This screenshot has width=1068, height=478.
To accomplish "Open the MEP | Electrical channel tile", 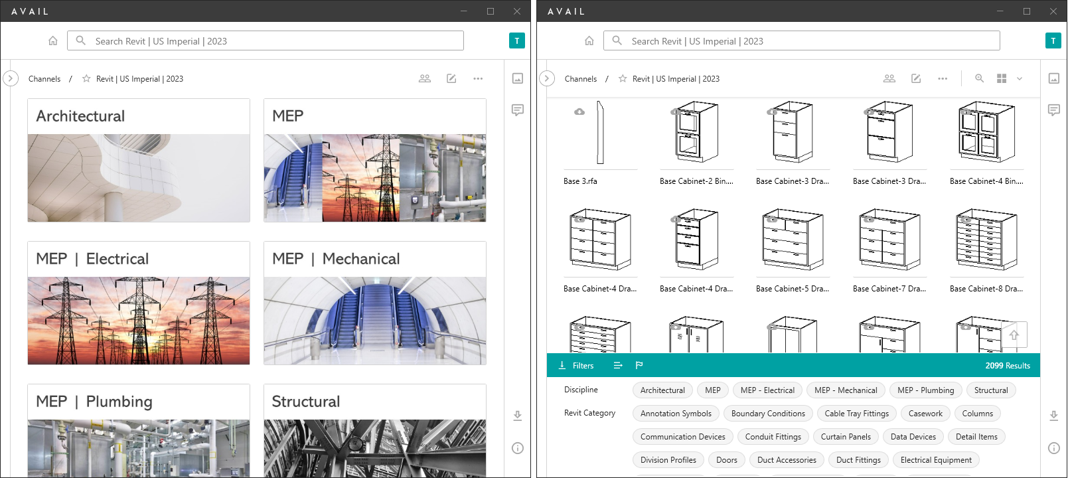I will tap(139, 303).
